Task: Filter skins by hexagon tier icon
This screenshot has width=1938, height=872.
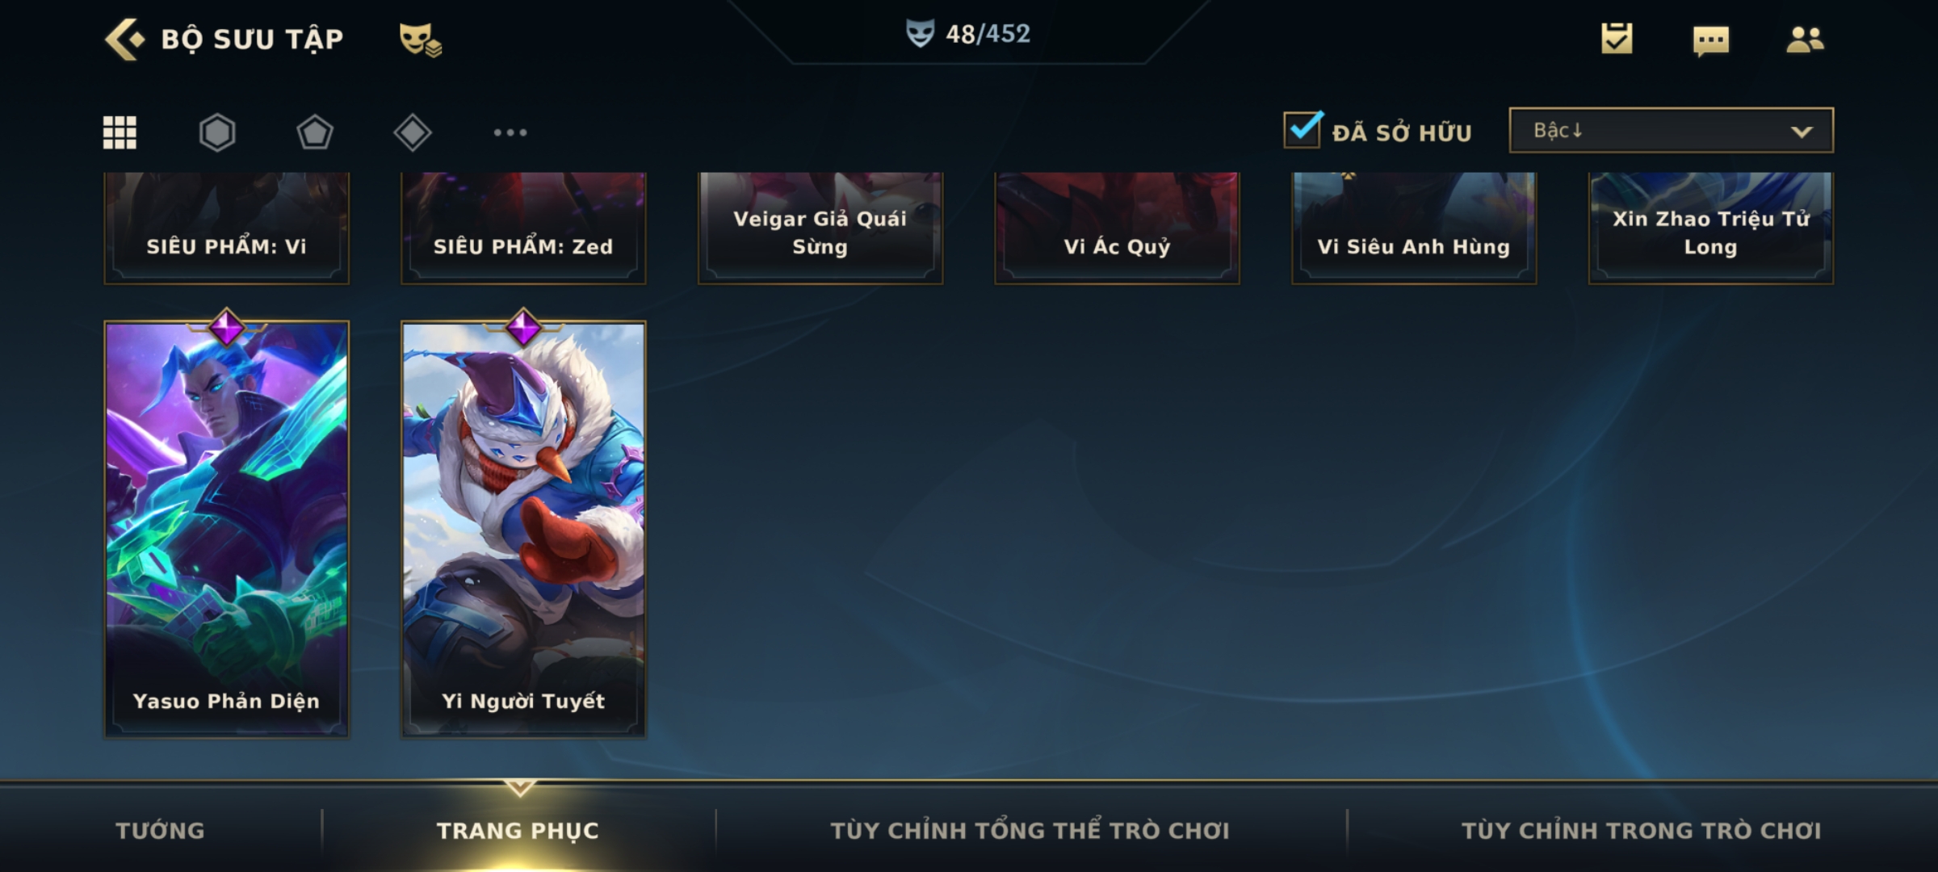Action: [217, 132]
